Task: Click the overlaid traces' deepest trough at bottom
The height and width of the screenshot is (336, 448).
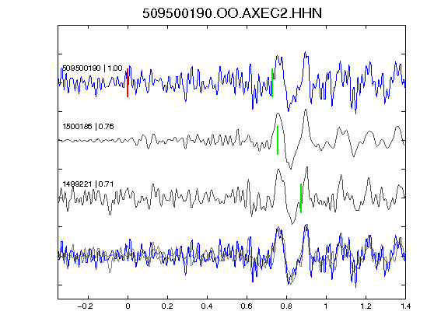Action: 289,283
